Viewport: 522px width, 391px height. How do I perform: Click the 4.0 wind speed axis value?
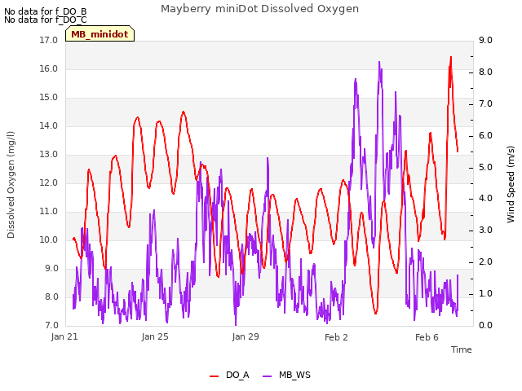486,199
